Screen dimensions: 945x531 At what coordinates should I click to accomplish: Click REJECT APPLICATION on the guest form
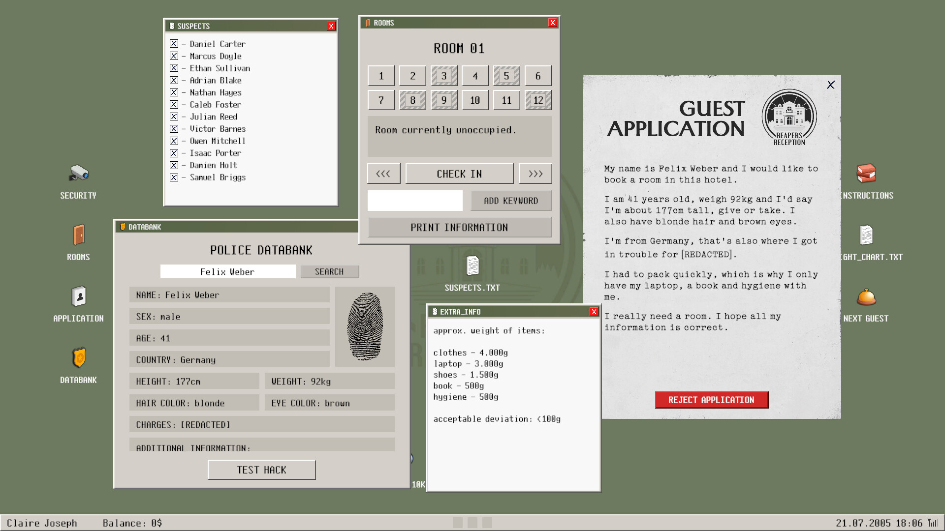point(711,400)
